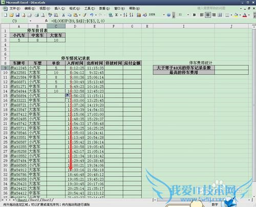Click the 最高的停车费用 label cell

(184, 72)
